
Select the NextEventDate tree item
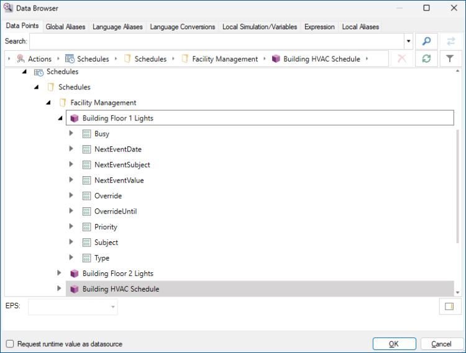click(118, 150)
